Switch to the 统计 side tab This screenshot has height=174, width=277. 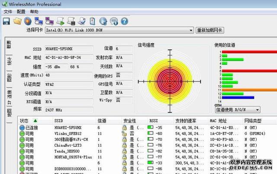click(9, 61)
